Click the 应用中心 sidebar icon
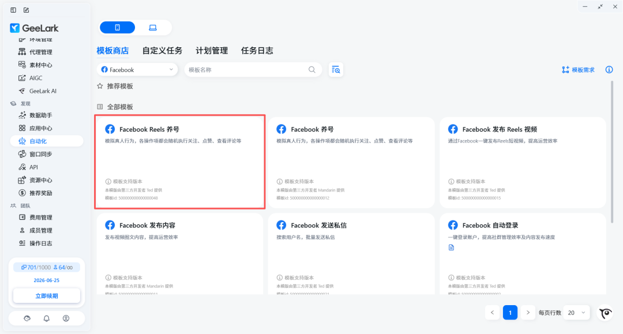This screenshot has height=334, width=623. point(22,128)
